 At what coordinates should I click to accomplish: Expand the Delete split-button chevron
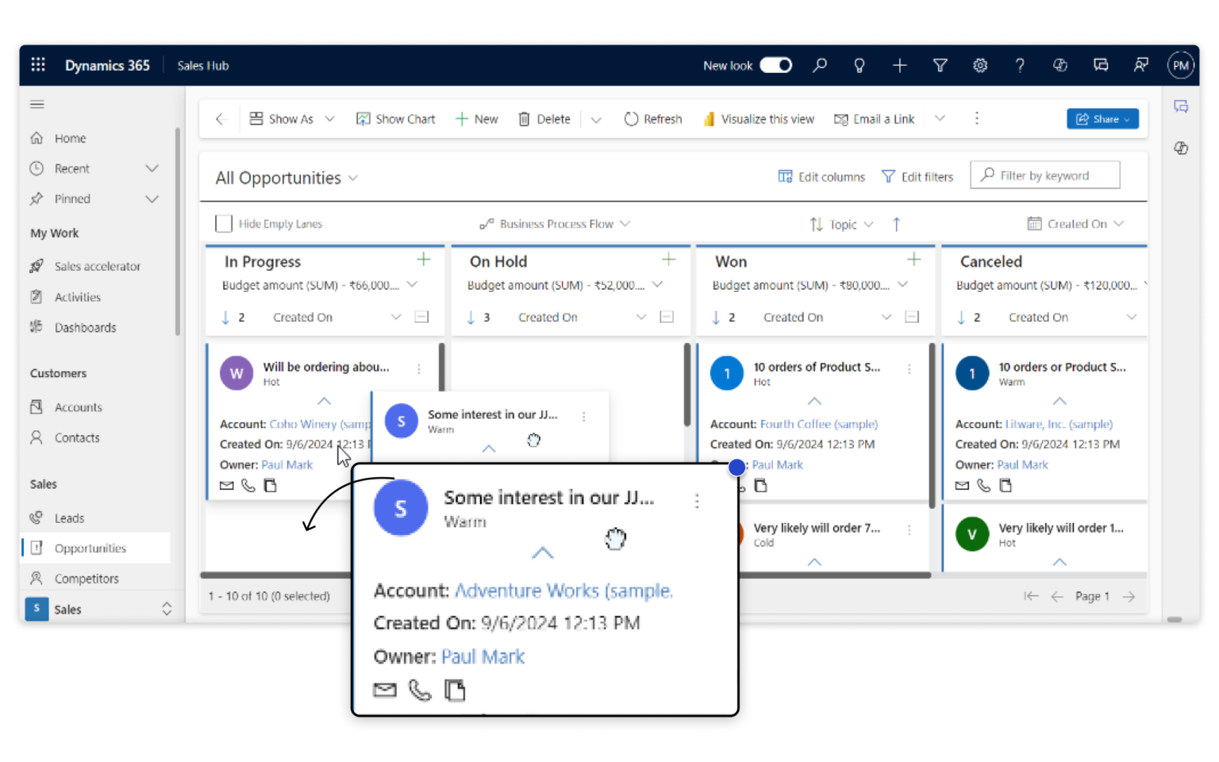coord(596,120)
